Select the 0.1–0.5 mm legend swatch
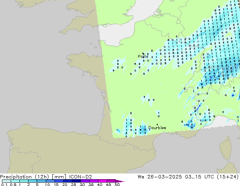The width and height of the screenshot is (240, 186). (6, 181)
